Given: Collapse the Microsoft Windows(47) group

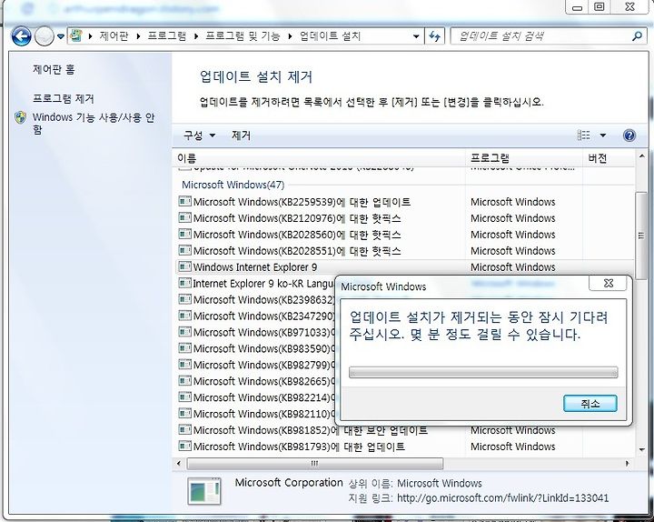Looking at the screenshot, I should [233, 185].
